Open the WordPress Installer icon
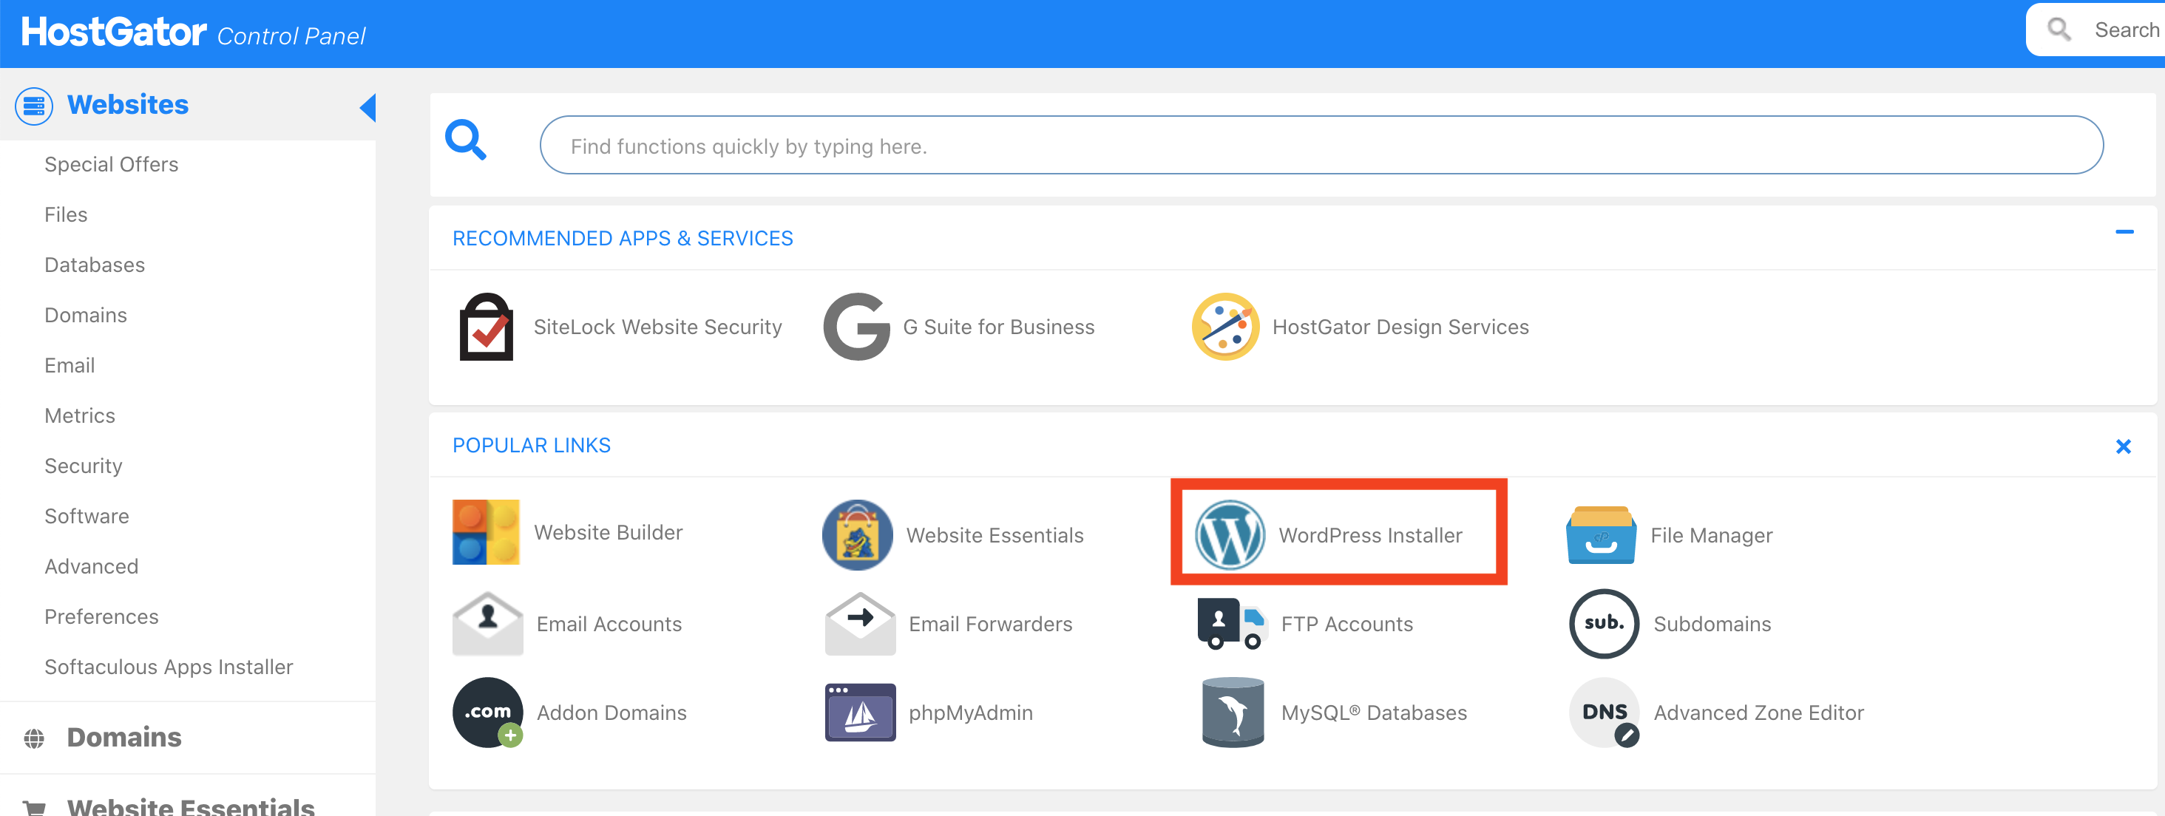Image resolution: width=2165 pixels, height=816 pixels. click(1229, 534)
